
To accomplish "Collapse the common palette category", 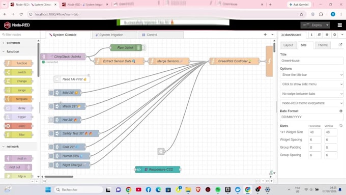I will (x=13, y=43).
